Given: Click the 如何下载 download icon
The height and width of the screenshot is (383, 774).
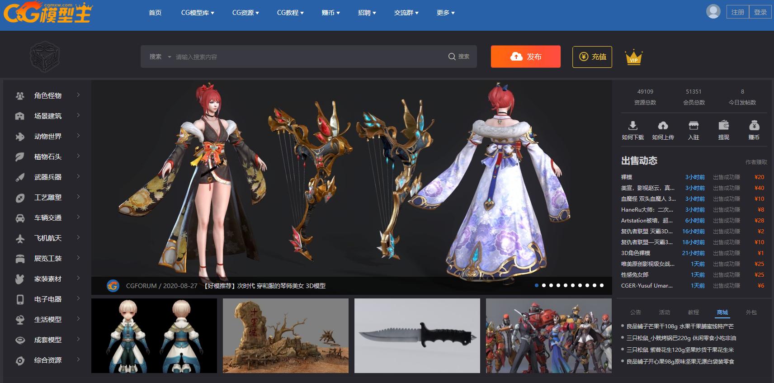Looking at the screenshot, I should coord(632,125).
